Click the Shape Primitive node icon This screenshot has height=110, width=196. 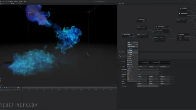[138, 35]
